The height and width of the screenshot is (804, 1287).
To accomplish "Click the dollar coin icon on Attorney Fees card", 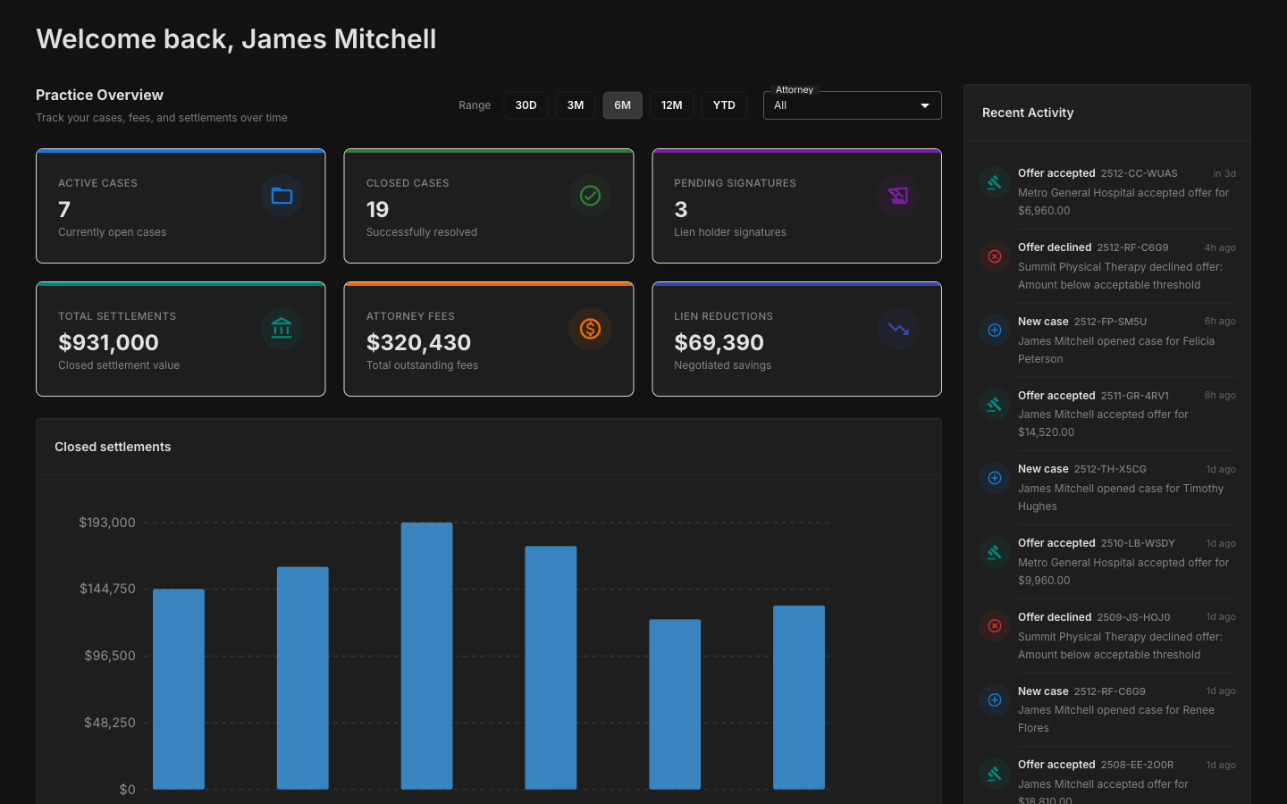I will point(590,329).
